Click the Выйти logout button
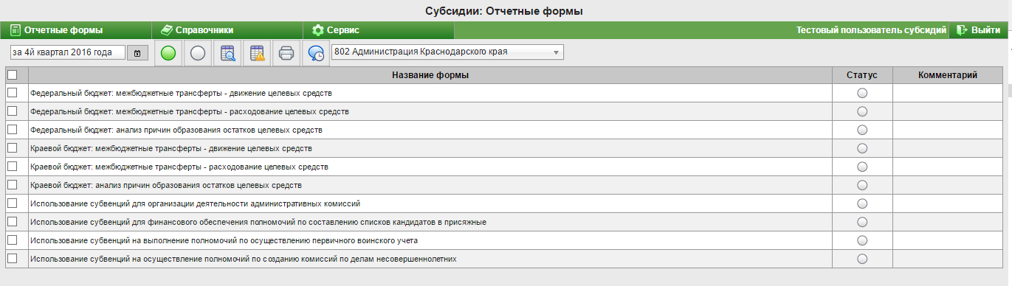The height and width of the screenshot is (286, 1012). coord(979,30)
